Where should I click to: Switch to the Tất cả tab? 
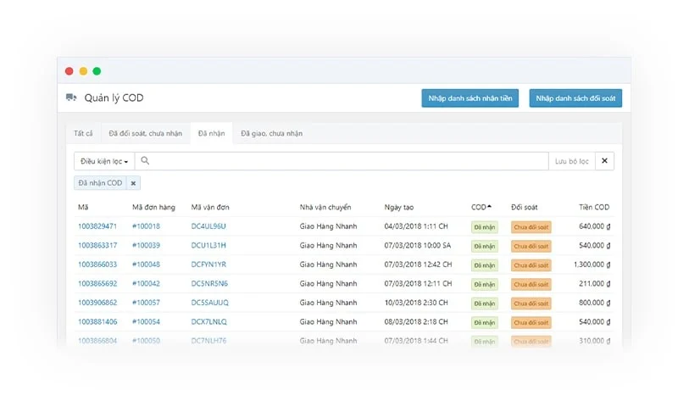tap(84, 133)
